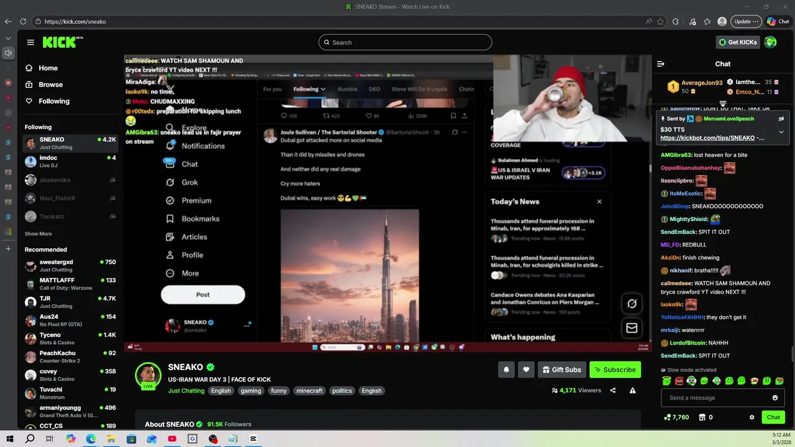Click the SNEAKO live stream video
The width and height of the screenshot is (795, 447).
388,204
